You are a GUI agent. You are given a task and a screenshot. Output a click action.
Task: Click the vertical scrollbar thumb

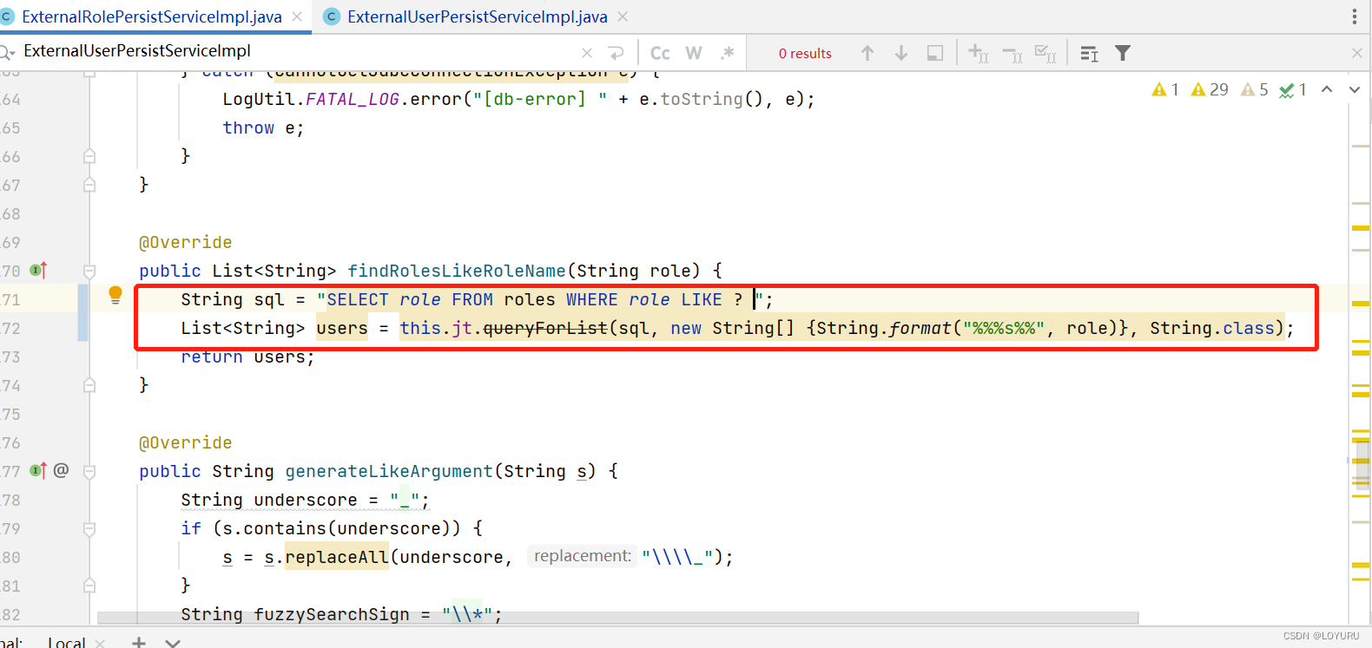tap(1362, 465)
